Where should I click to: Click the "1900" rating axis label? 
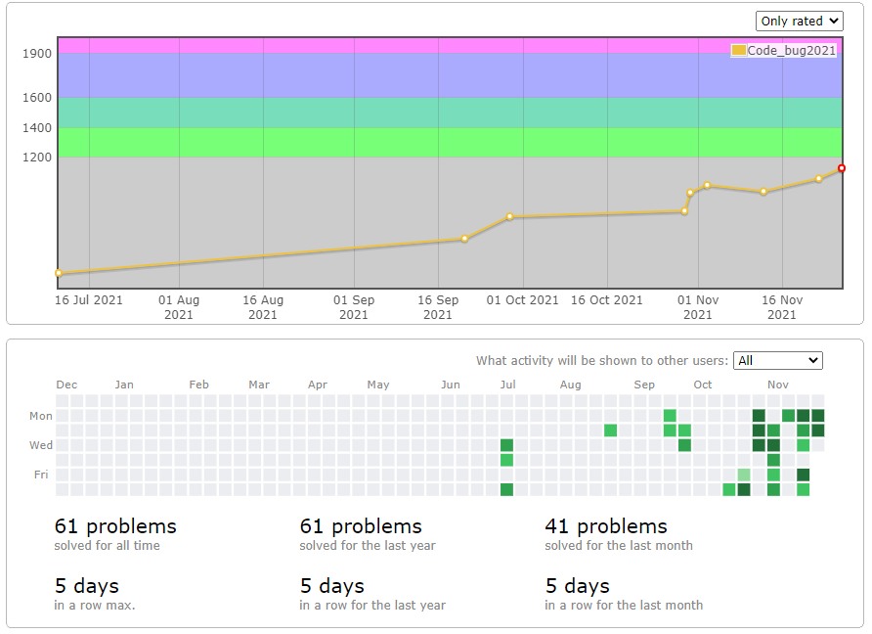tap(37, 54)
